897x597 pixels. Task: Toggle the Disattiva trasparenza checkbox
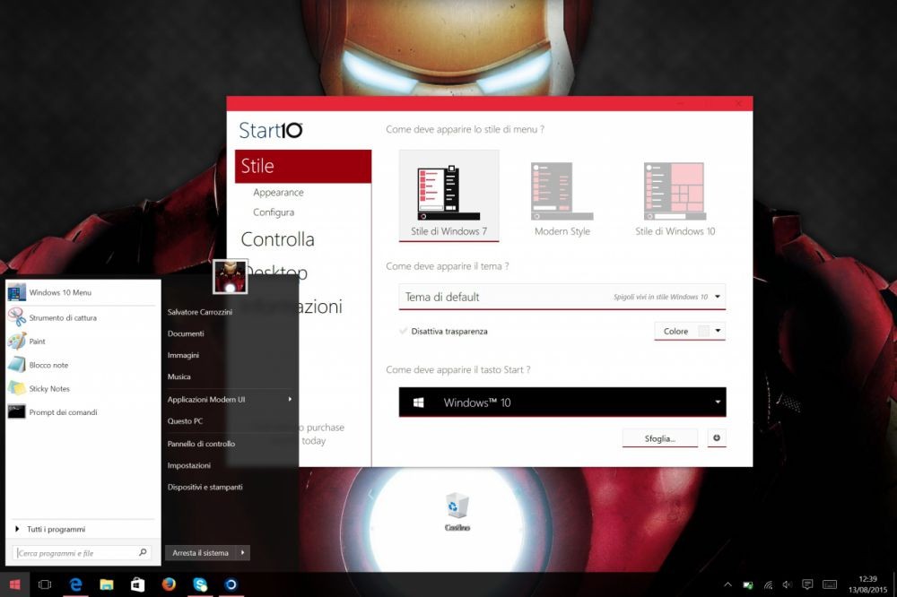(404, 331)
